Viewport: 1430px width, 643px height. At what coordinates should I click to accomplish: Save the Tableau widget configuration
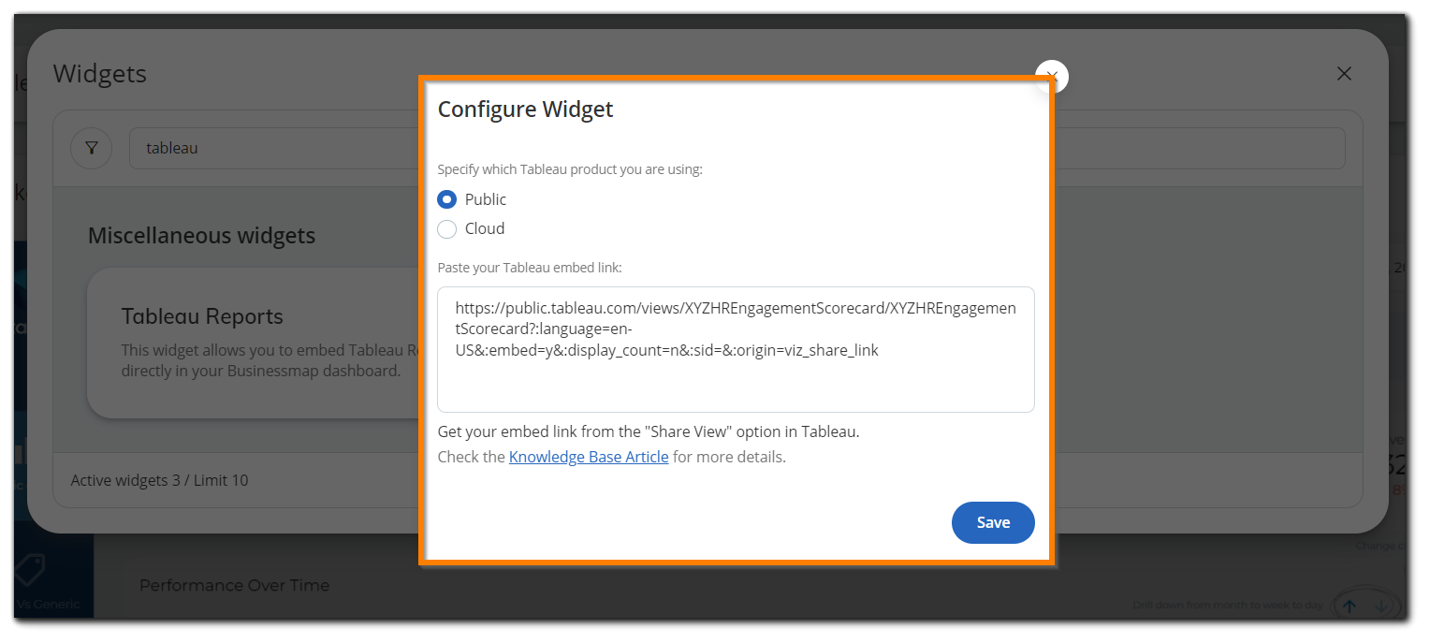tap(993, 522)
